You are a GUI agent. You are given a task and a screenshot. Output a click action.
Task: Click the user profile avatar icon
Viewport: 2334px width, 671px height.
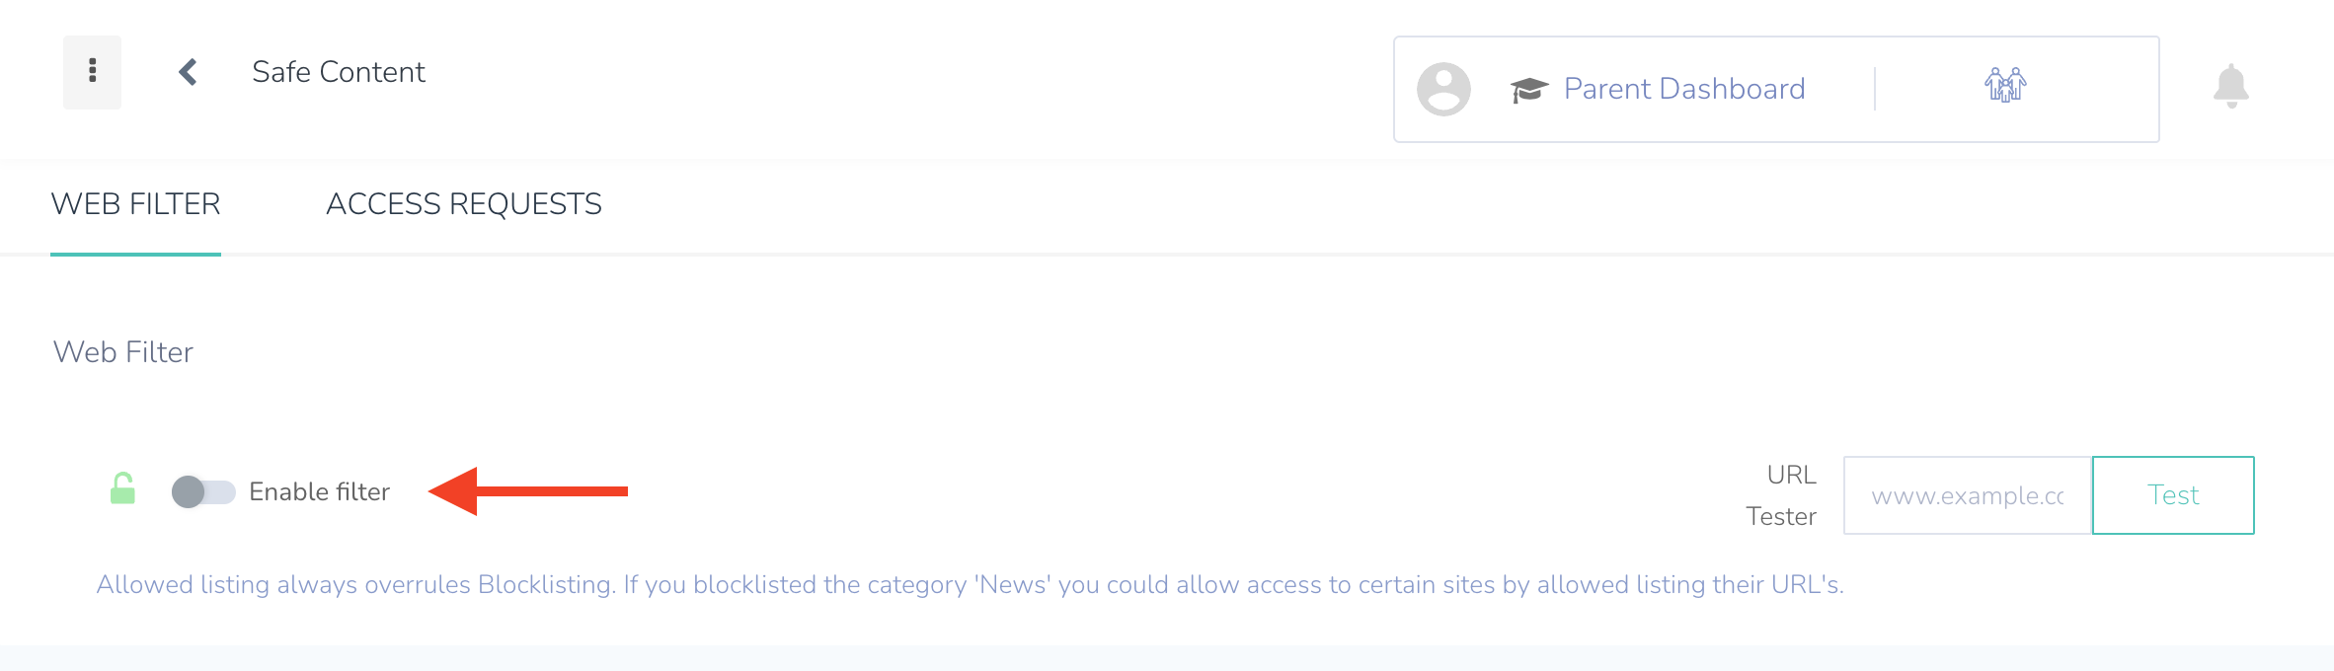1443,90
